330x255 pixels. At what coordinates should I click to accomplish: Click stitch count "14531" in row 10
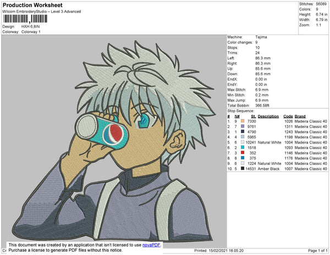251,169
